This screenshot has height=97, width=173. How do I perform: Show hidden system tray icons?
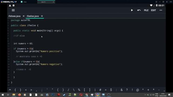pos(145,95)
